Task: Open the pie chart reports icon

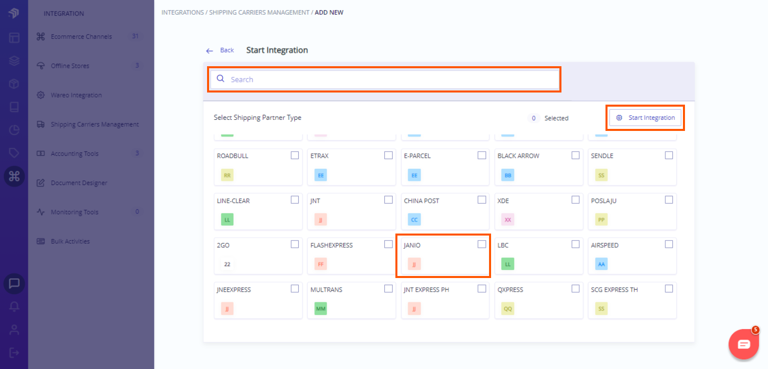Action: (14, 130)
